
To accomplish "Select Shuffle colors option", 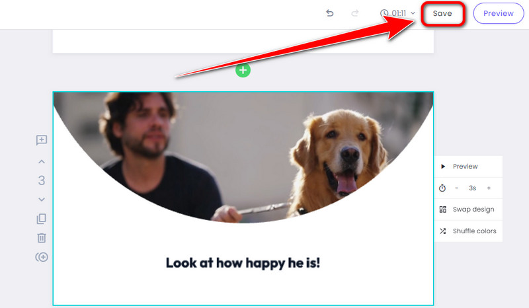I will pos(468,231).
